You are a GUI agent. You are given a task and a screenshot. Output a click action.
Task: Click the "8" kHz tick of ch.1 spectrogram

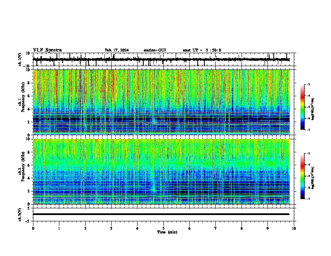tap(29, 83)
